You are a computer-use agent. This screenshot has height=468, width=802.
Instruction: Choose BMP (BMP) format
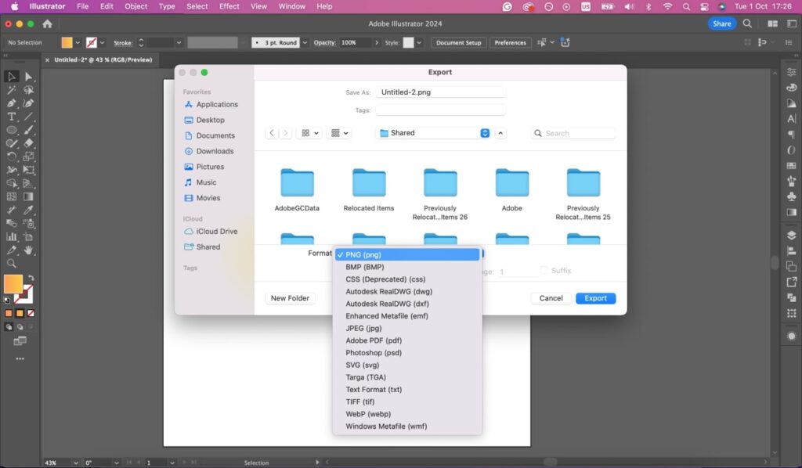[x=407, y=267]
